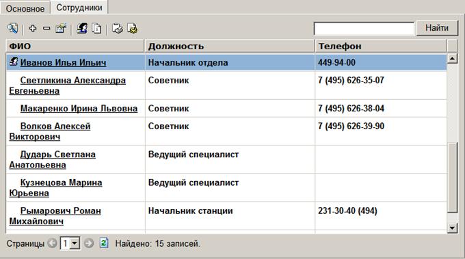The height and width of the screenshot is (259, 465).
Task: Go to the next page arrow
Action: 89,243
